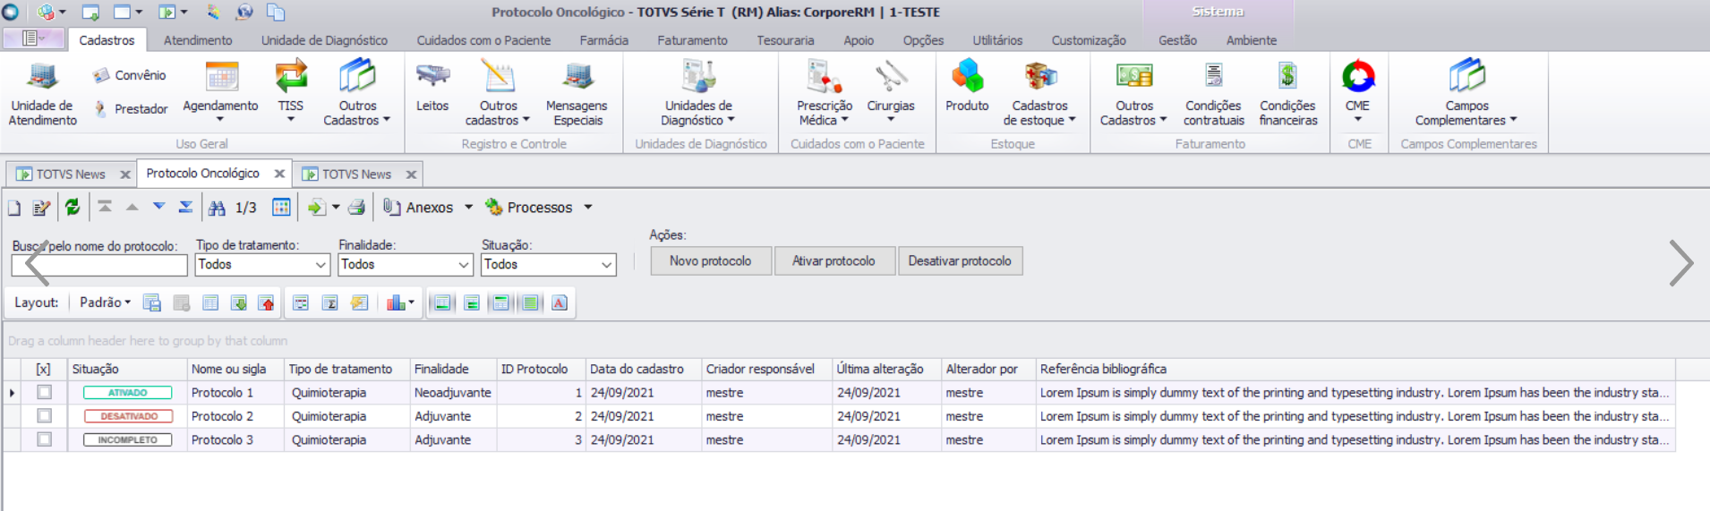Switch to the Atendimento ribbon tab
Image resolution: width=1710 pixels, height=511 pixels.
click(x=198, y=40)
